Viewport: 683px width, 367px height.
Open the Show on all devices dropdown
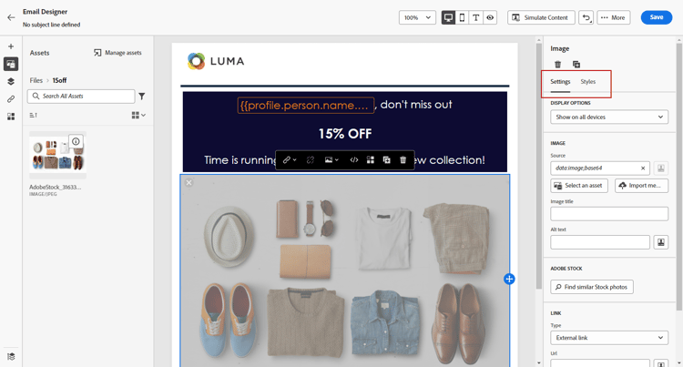click(x=609, y=117)
